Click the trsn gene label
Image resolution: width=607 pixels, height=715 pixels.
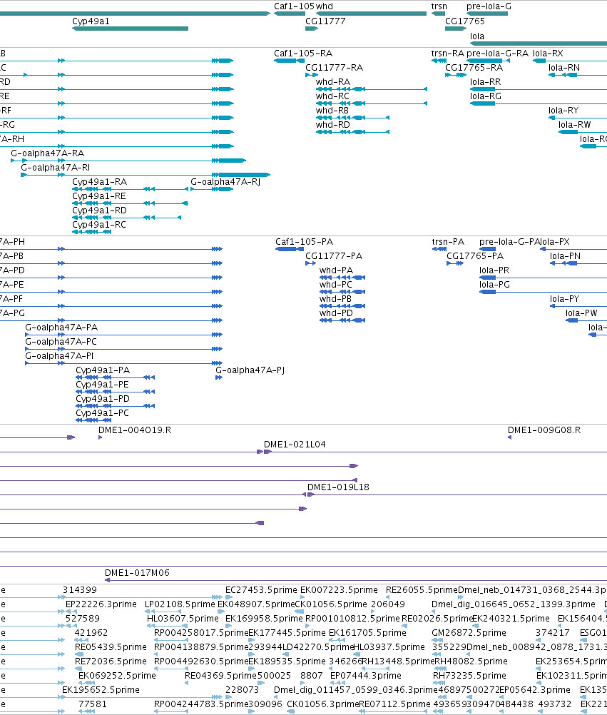[x=439, y=6]
